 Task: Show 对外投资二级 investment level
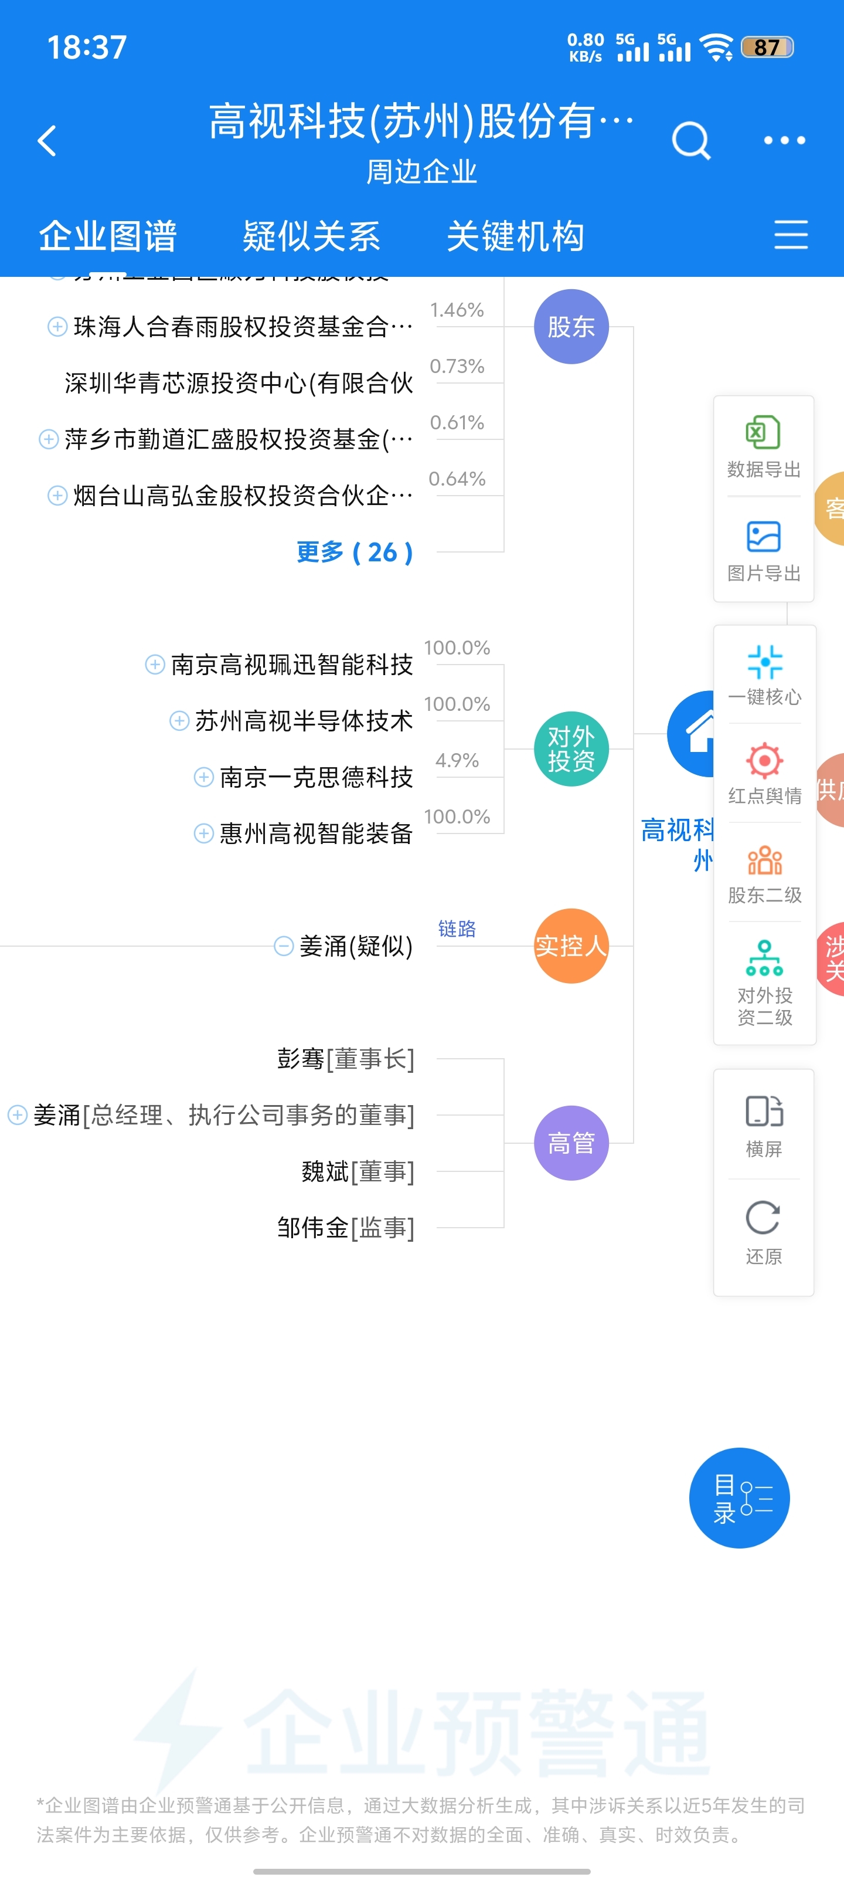pyautogui.click(x=765, y=982)
